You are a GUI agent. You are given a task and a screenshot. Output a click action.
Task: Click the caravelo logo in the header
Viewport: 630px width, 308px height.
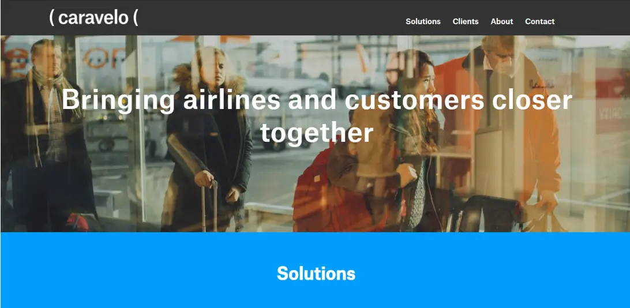pos(93,18)
